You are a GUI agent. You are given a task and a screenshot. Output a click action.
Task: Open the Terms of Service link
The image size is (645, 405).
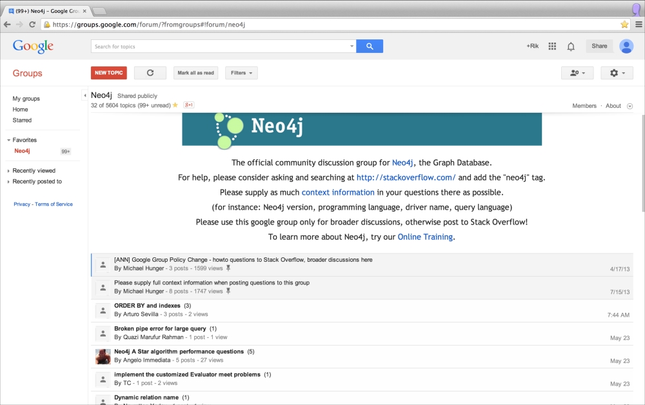pyautogui.click(x=54, y=204)
